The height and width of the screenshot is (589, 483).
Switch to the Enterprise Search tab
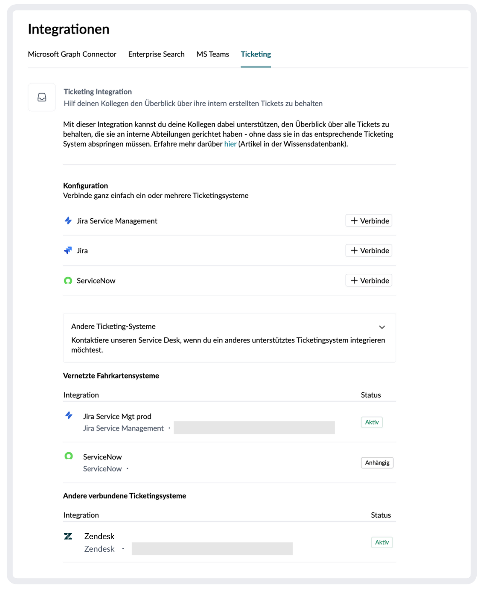coord(156,54)
